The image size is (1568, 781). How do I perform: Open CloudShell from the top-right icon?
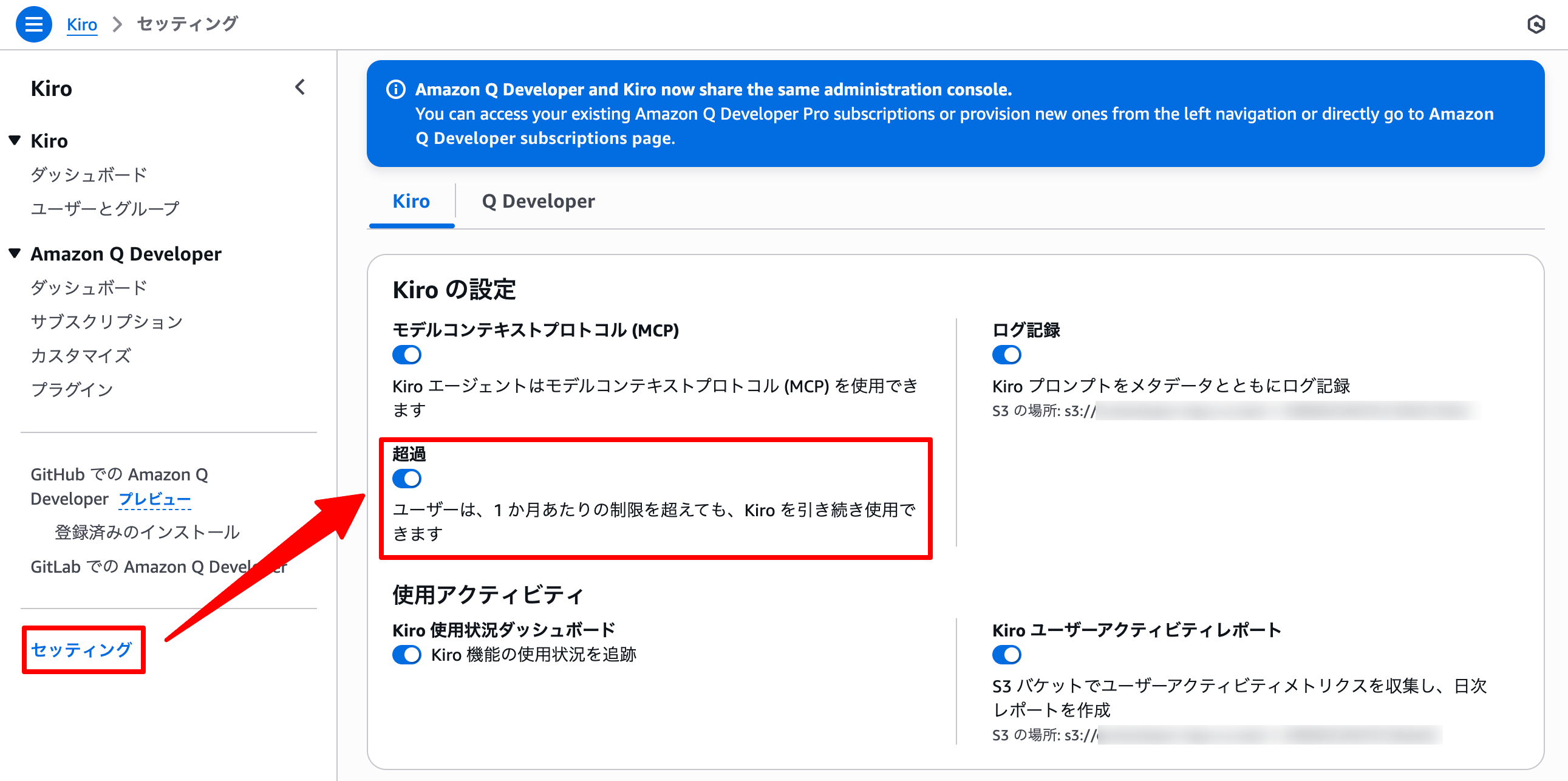click(x=1537, y=24)
